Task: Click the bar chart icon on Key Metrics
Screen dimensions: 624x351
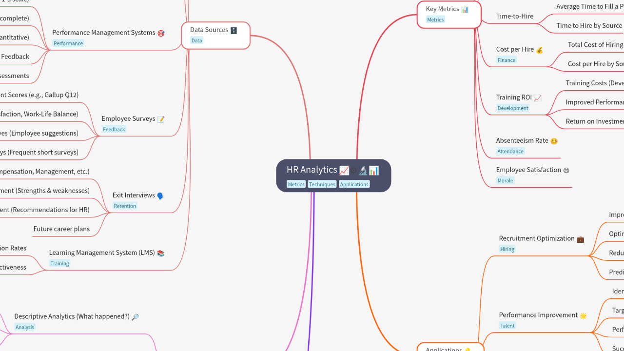Action: point(465,9)
